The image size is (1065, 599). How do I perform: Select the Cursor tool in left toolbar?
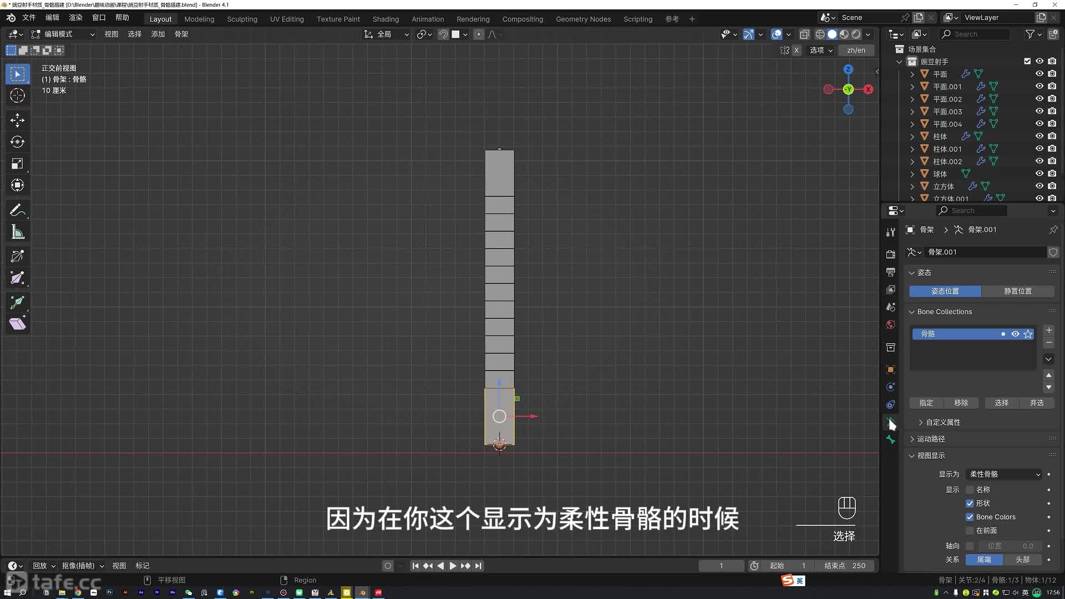coord(17,95)
